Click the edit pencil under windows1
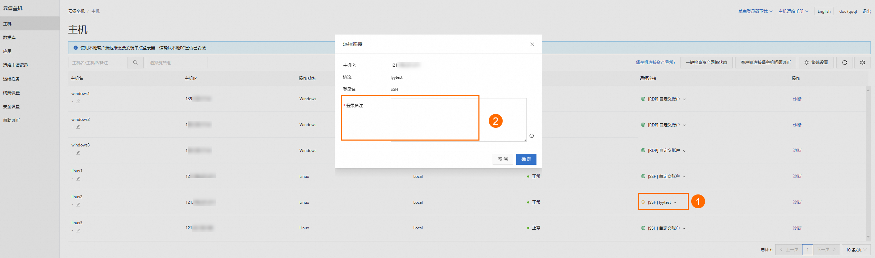875x258 pixels. pos(78,101)
